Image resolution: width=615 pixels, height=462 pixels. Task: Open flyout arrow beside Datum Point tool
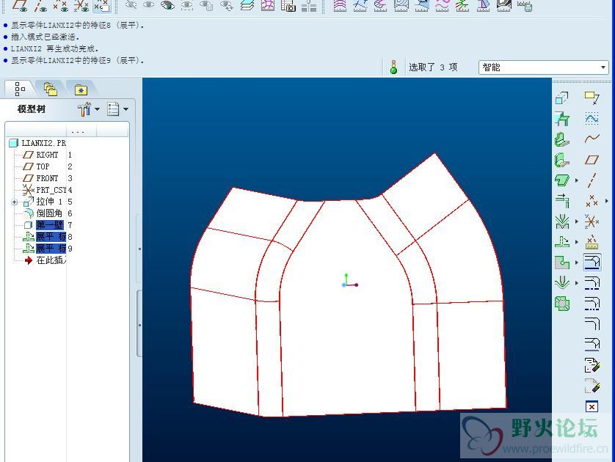coord(607,201)
